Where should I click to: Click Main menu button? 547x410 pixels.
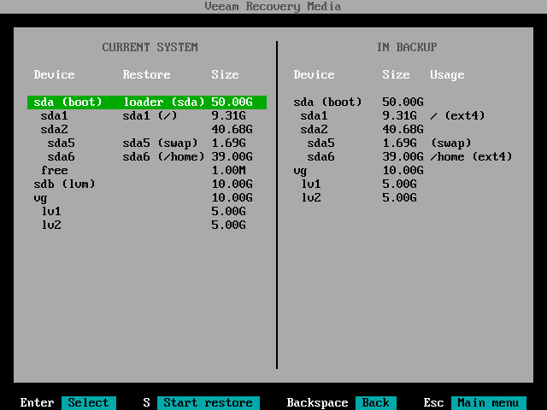click(489, 402)
